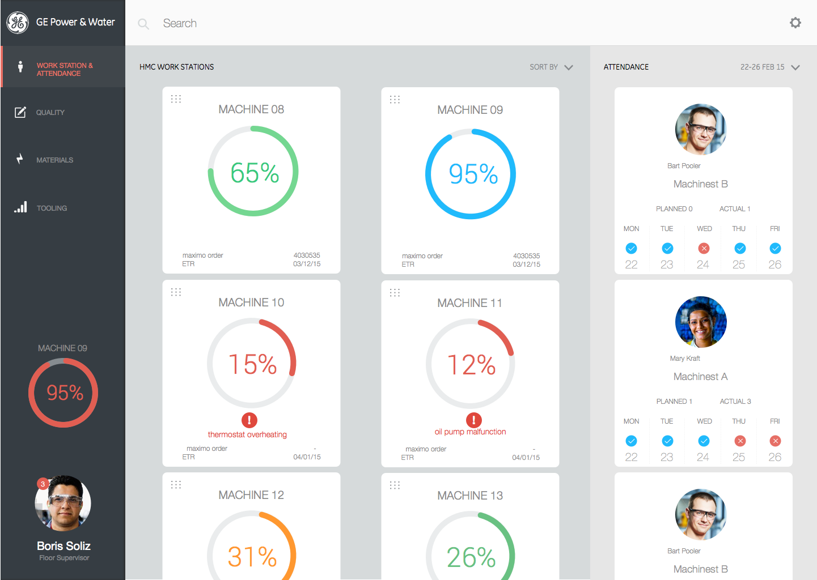Click the red alert icon on Machine 11
Image resolution: width=817 pixels, height=580 pixels.
tap(474, 420)
